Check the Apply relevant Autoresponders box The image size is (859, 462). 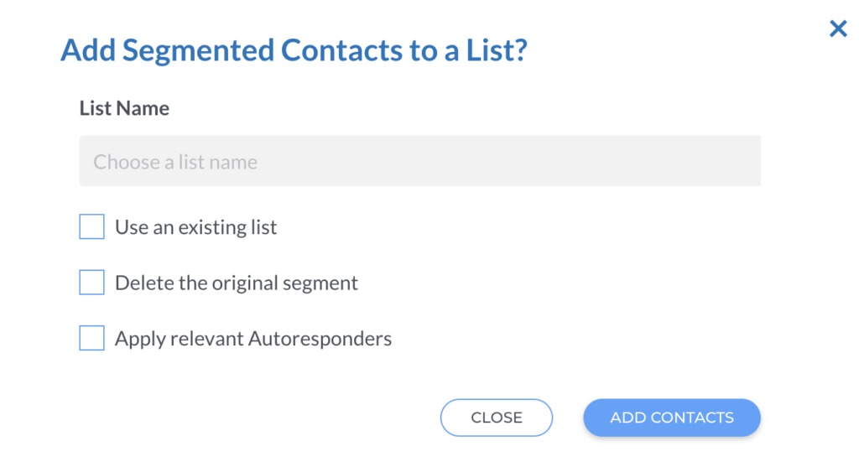point(91,338)
